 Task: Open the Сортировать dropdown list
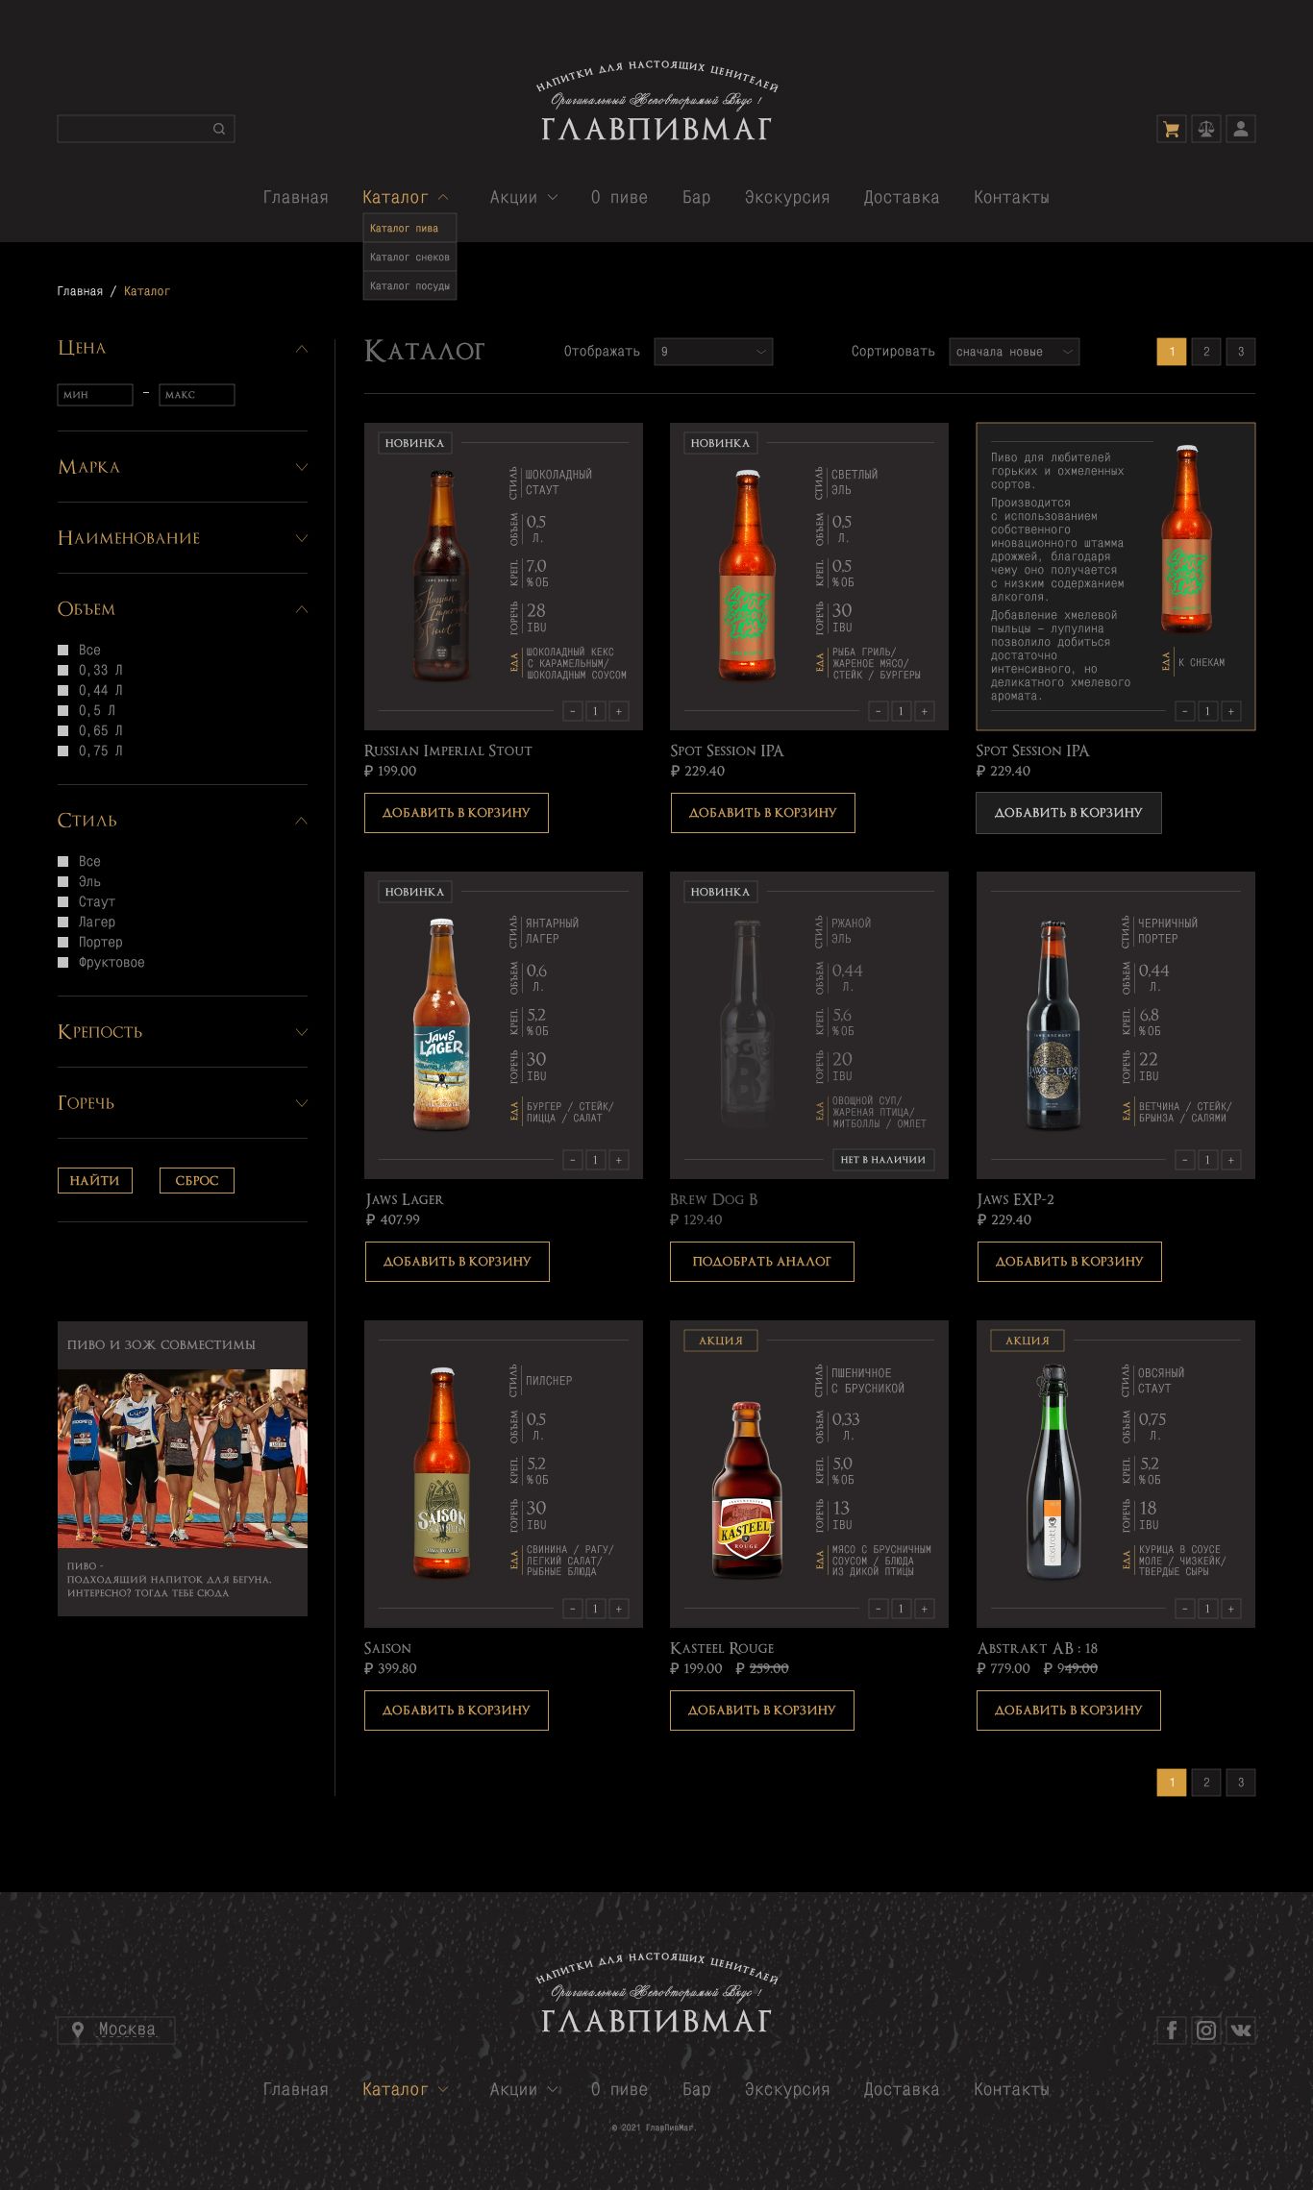click(1013, 352)
